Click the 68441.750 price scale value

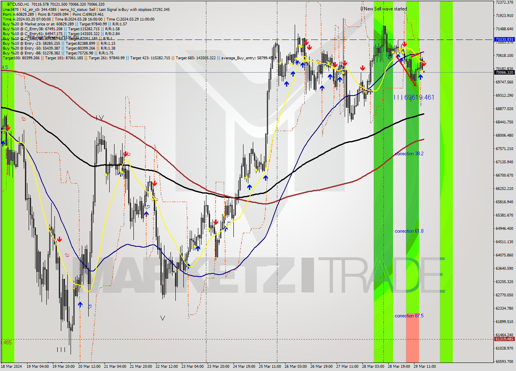(x=504, y=122)
